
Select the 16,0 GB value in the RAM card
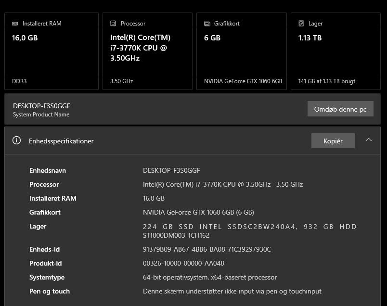[x=25, y=38]
